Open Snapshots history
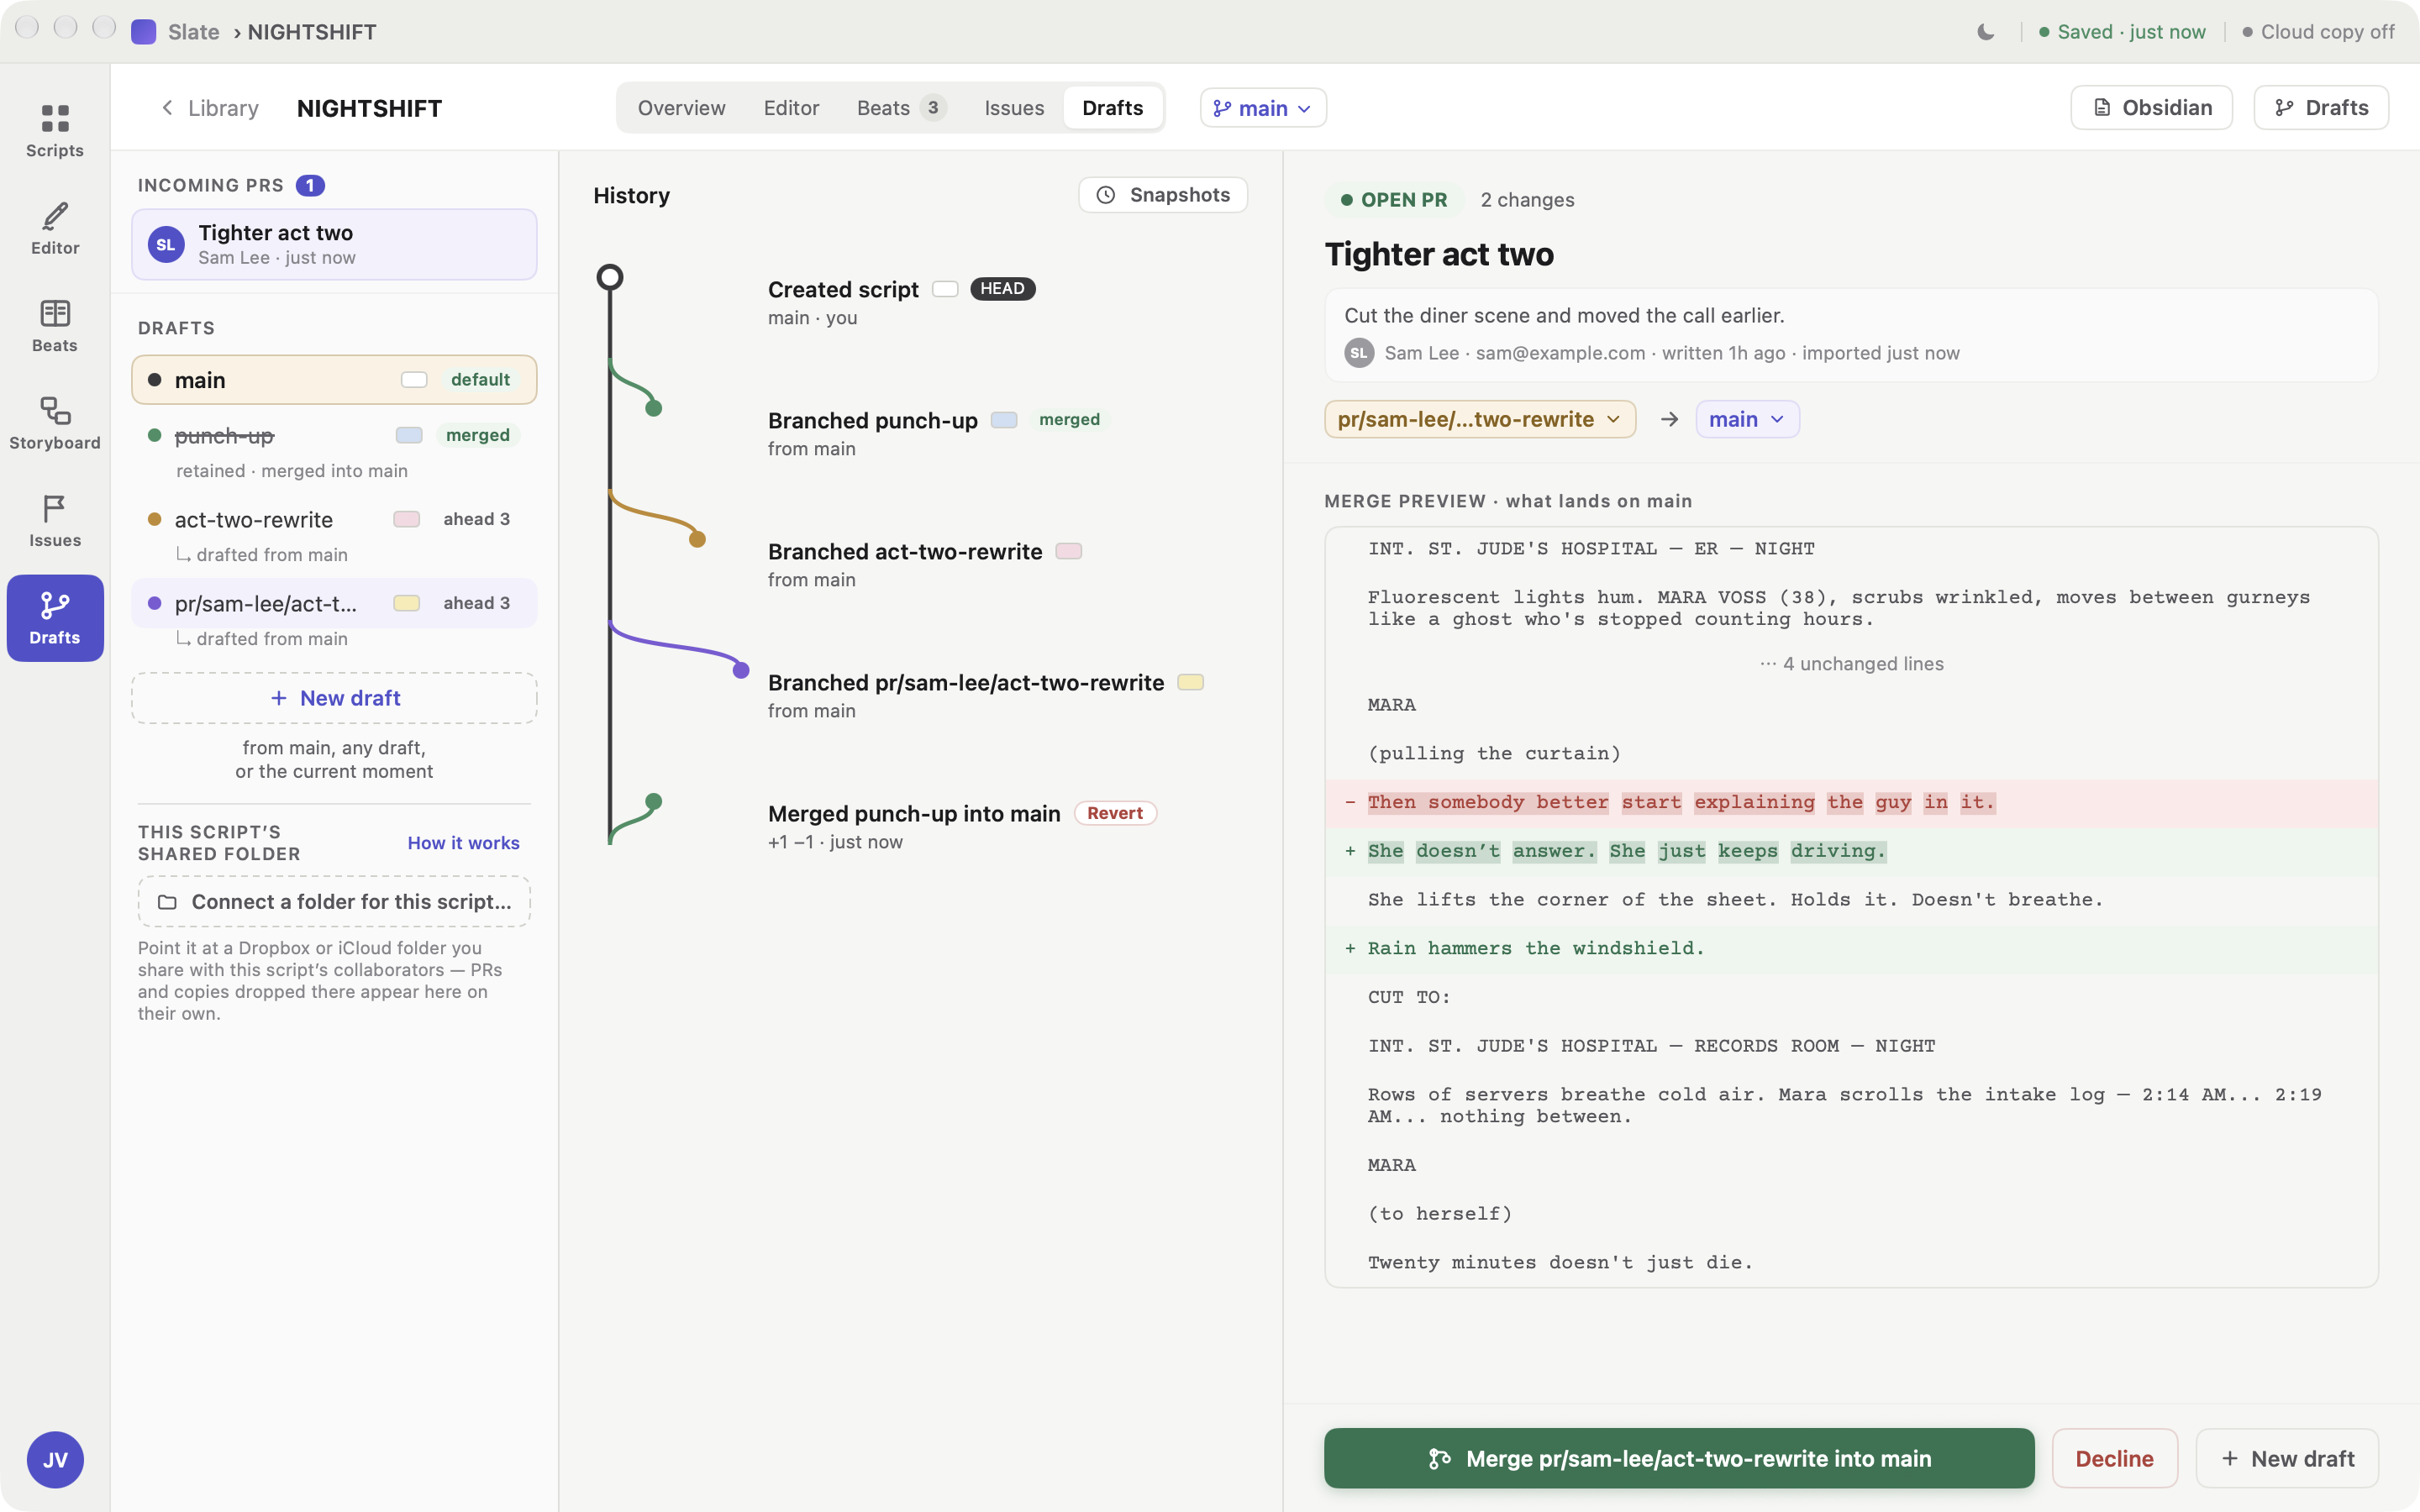The height and width of the screenshot is (1512, 2420). point(1163,195)
